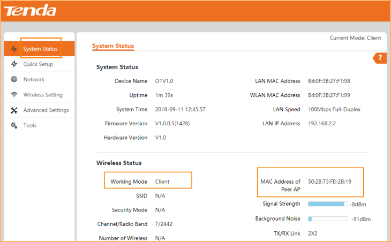Click the Advanced Settings tools icon
391x242 pixels.
pyautogui.click(x=14, y=110)
